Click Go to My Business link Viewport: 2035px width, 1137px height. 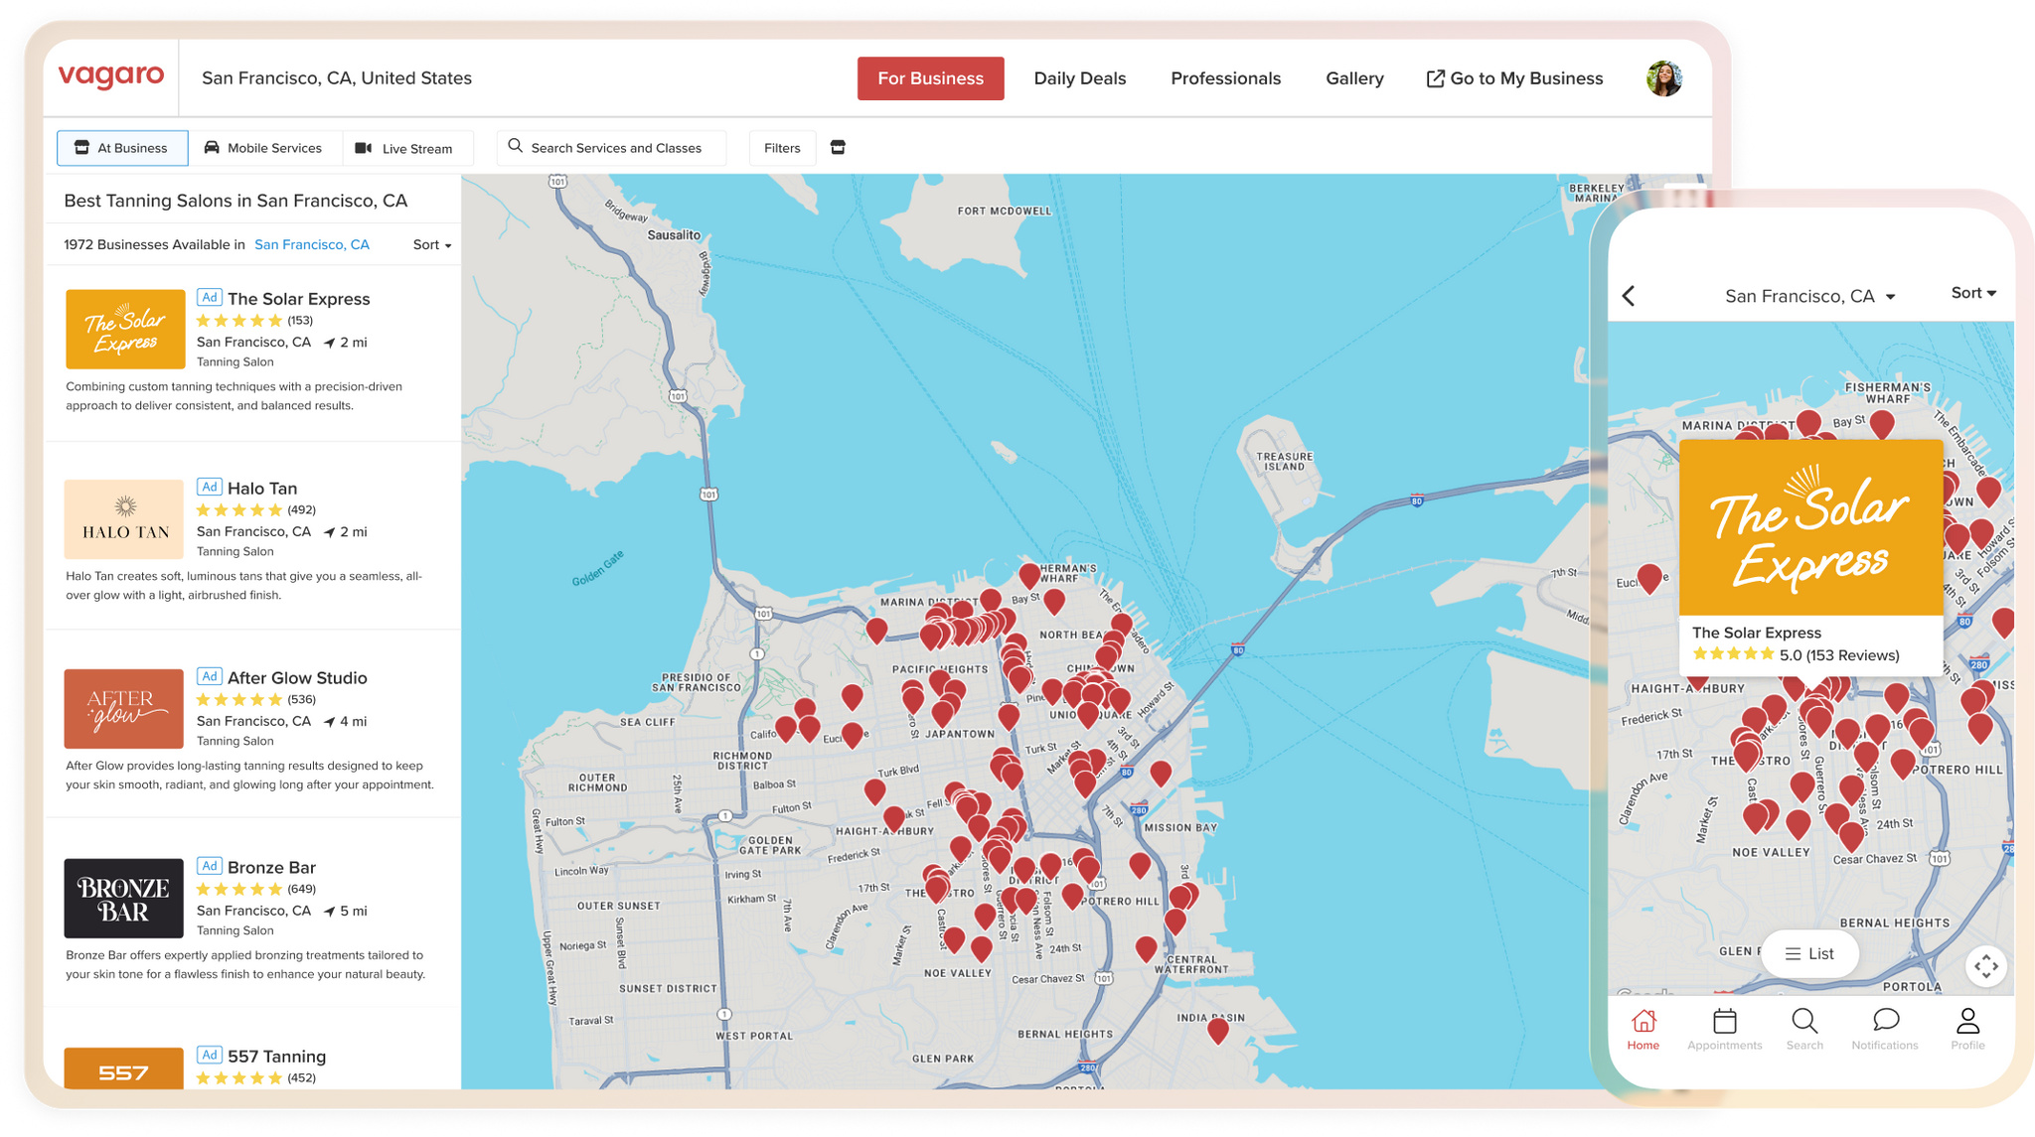coord(1514,78)
